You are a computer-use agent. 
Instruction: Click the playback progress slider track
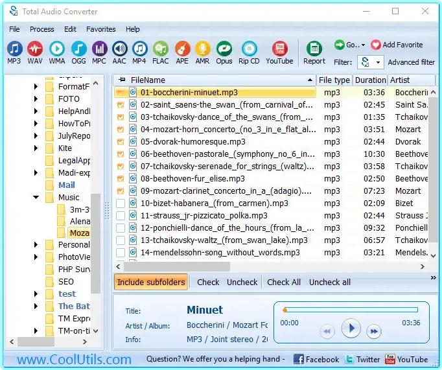pyautogui.click(x=351, y=310)
